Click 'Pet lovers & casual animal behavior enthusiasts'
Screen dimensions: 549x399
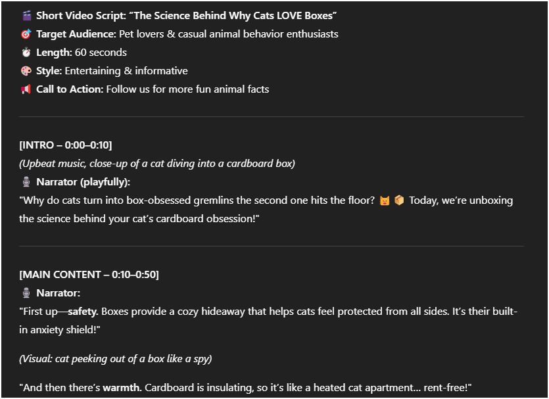(x=229, y=34)
